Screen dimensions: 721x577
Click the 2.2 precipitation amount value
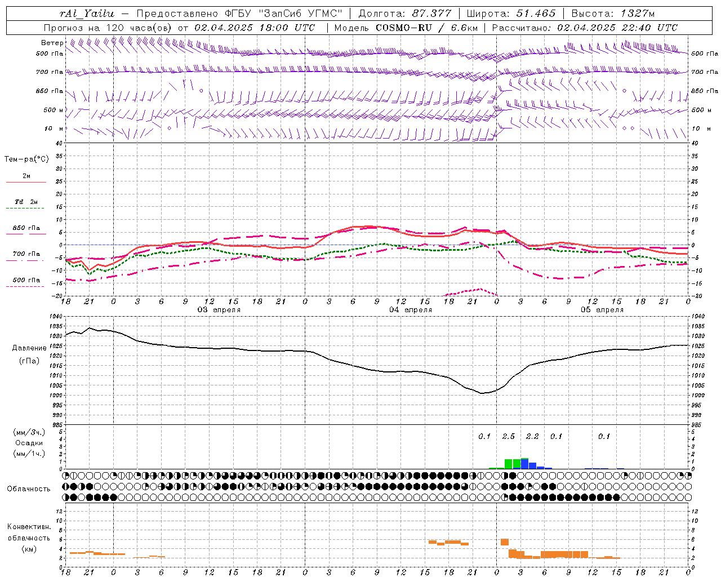point(532,436)
